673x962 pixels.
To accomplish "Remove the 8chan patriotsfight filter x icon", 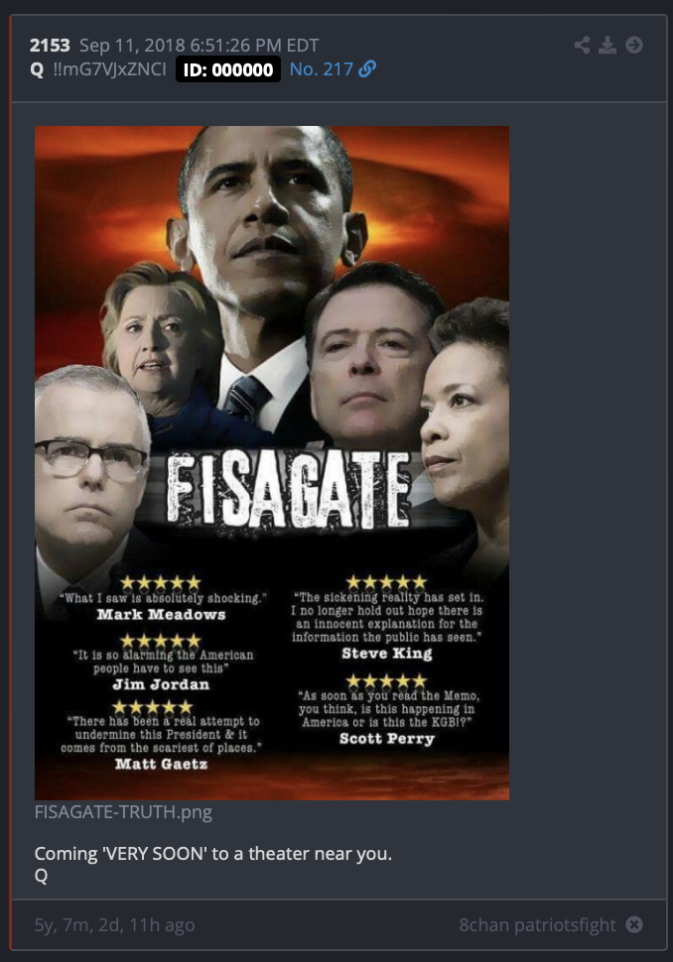I will 634,924.
